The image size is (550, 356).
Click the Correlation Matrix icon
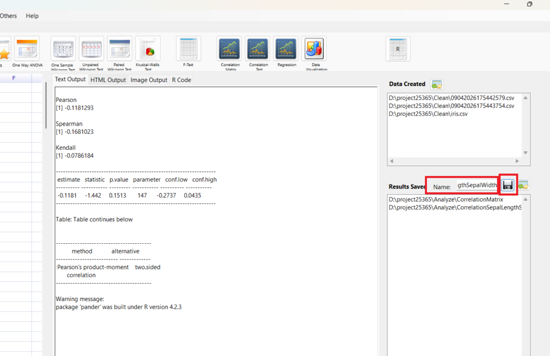point(229,49)
